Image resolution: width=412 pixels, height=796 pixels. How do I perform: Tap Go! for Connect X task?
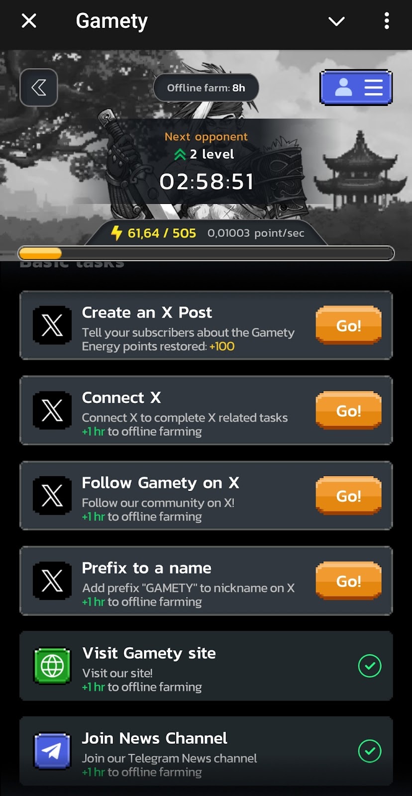[348, 410]
